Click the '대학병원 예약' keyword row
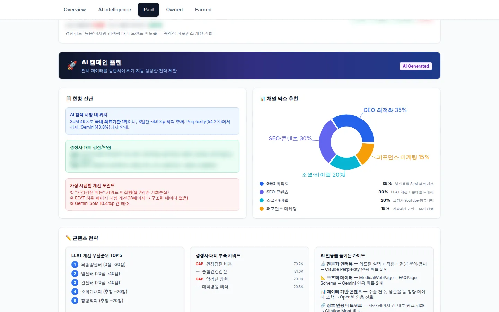This screenshot has height=312, width=499. click(249, 287)
